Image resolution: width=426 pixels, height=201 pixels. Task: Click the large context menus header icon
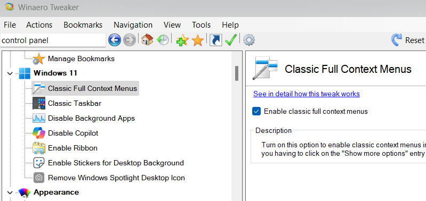[x=265, y=69]
